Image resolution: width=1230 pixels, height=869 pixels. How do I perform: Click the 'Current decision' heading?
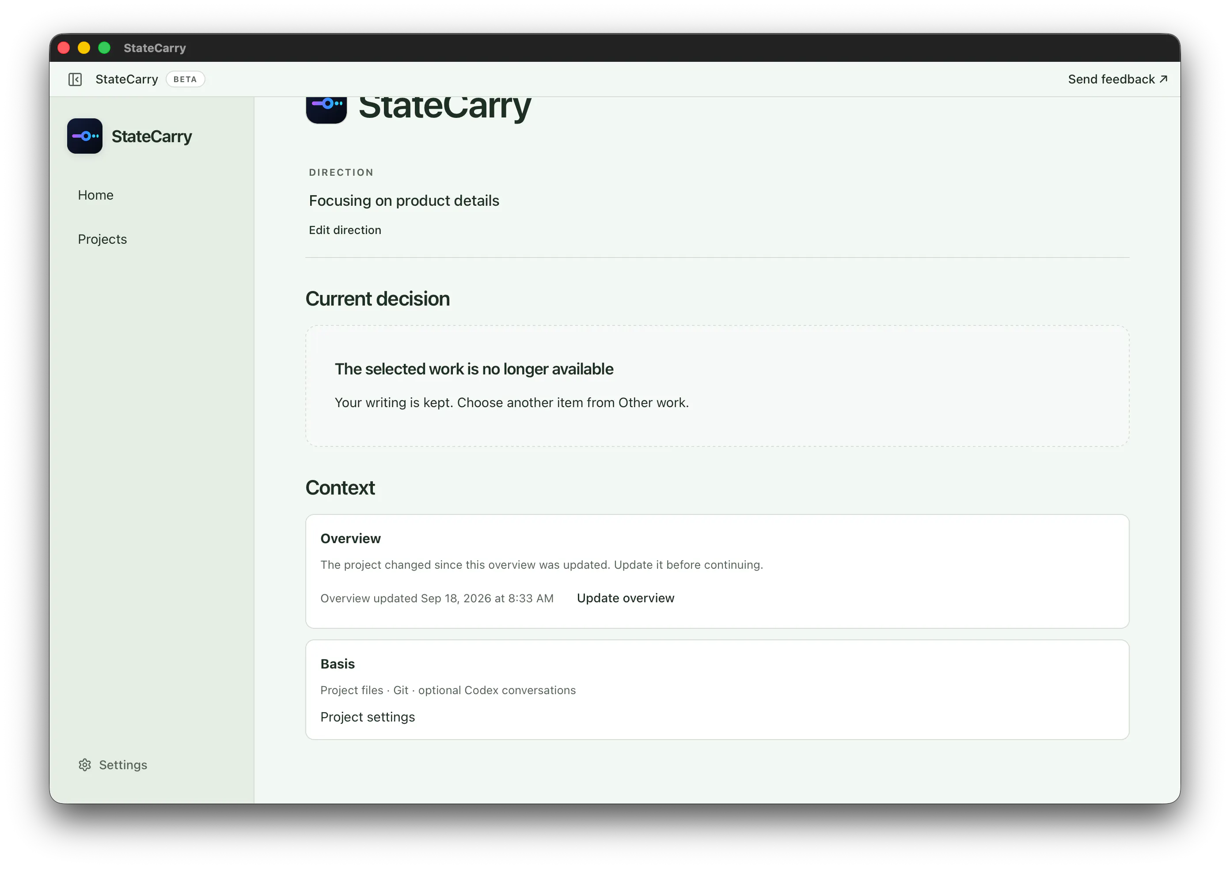click(x=378, y=299)
